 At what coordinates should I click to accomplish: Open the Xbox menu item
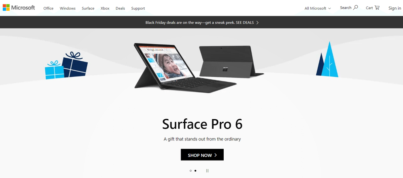pos(105,8)
